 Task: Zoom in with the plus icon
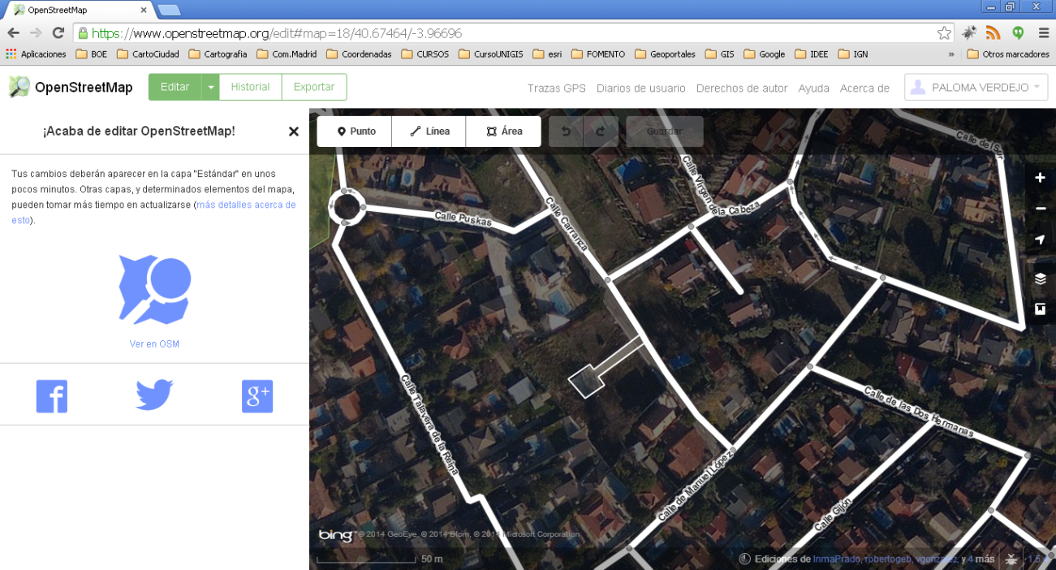pos(1040,177)
